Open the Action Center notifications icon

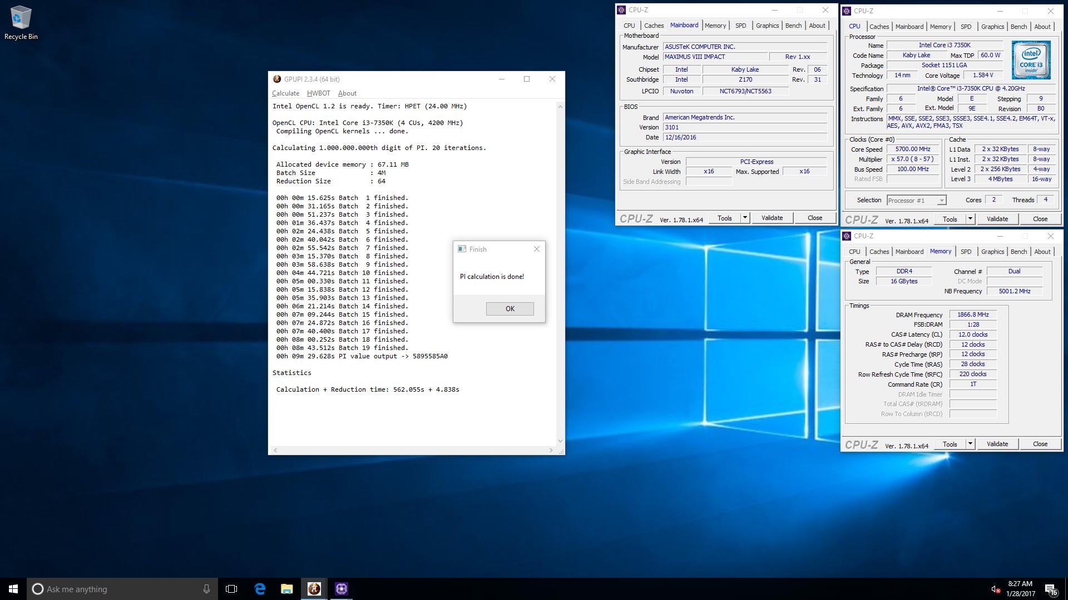coord(1051,589)
